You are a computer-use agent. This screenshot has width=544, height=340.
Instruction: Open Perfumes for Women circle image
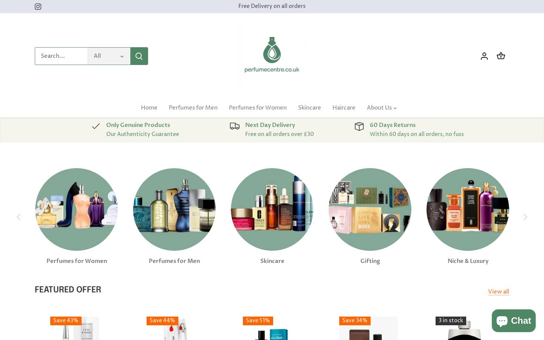(77, 209)
